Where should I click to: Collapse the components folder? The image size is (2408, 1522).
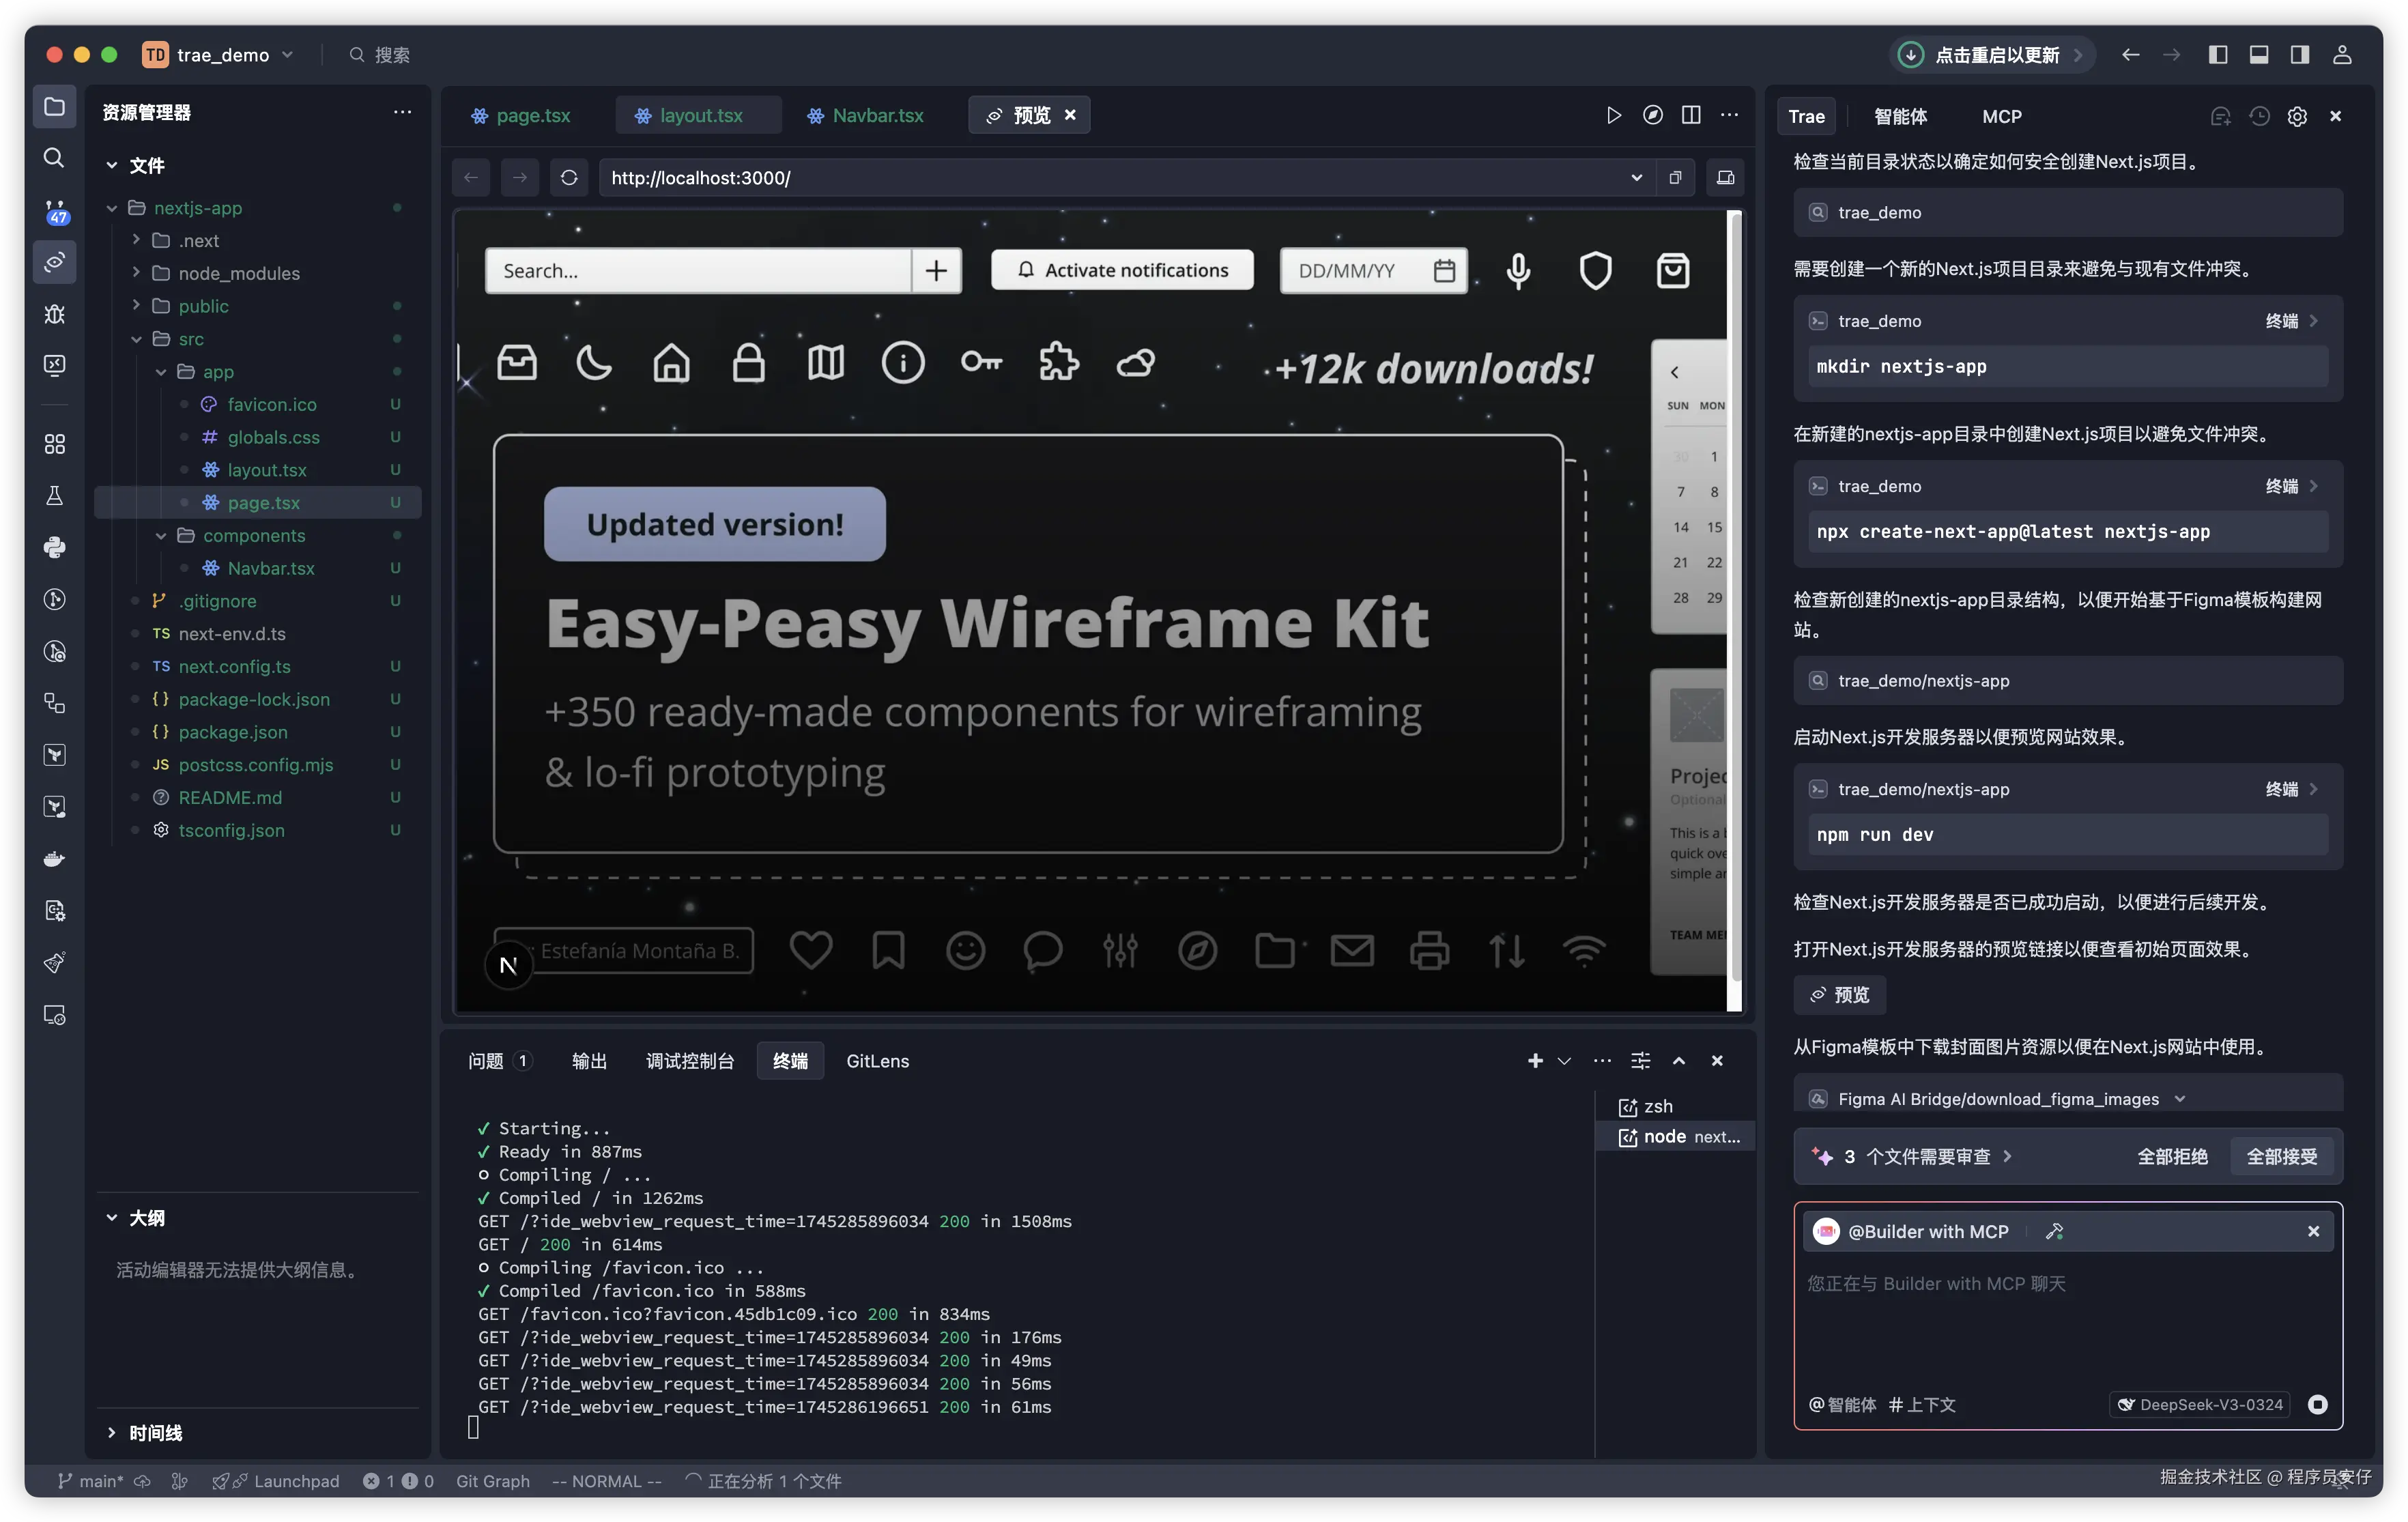pos(161,536)
